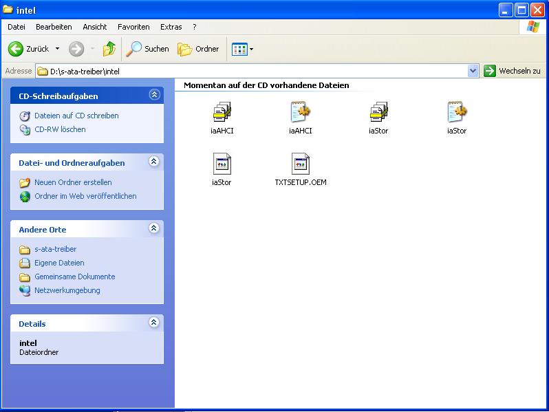This screenshot has height=412, width=549.
Task: Click the Momentan auf der CD vorhandene Dateien header
Action: click(x=266, y=85)
